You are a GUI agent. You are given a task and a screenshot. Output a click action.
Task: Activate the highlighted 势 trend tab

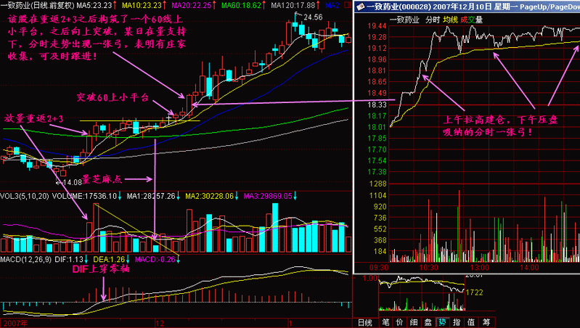pyautogui.click(x=442, y=322)
